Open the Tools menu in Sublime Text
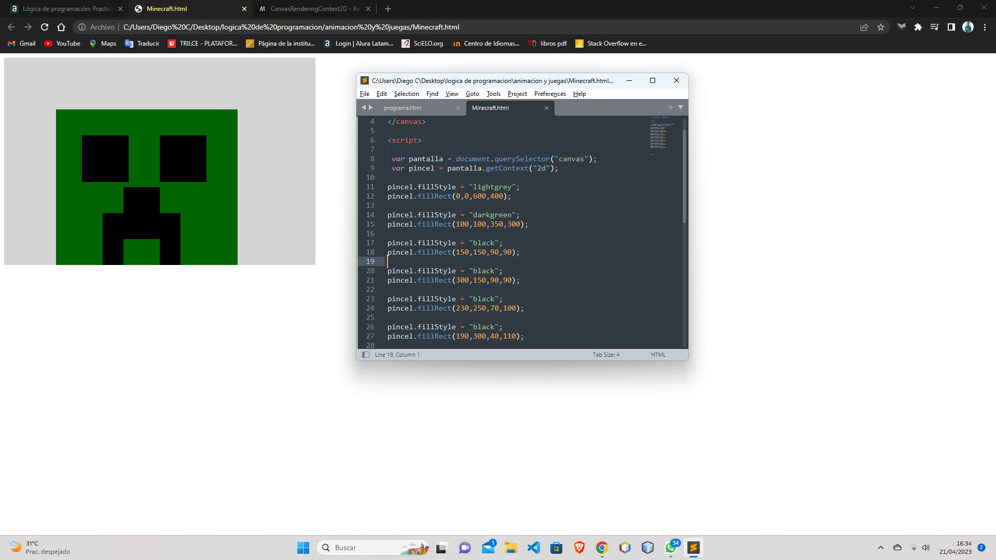This screenshot has height=560, width=996. coord(493,94)
